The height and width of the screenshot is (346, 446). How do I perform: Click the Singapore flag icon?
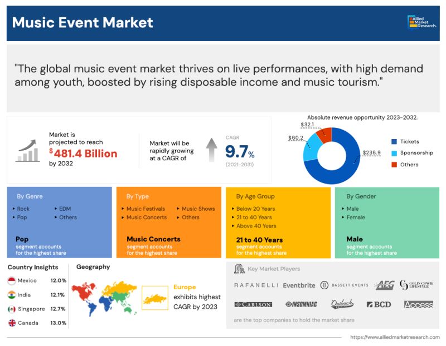[11, 309]
